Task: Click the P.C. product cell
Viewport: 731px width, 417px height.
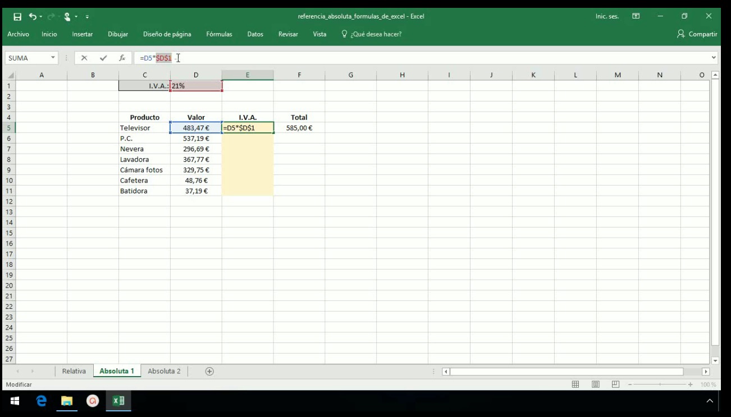Action: click(144, 138)
